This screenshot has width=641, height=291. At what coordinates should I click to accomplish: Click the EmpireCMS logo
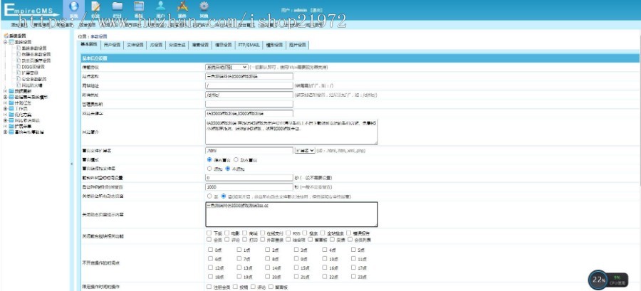[31, 10]
